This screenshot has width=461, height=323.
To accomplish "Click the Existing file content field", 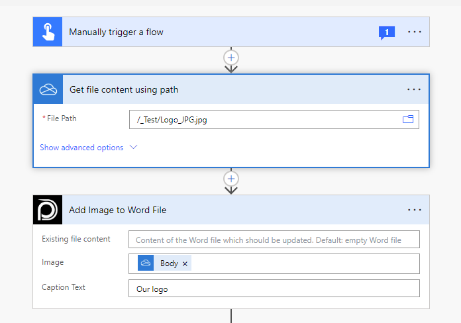I will (x=274, y=239).
